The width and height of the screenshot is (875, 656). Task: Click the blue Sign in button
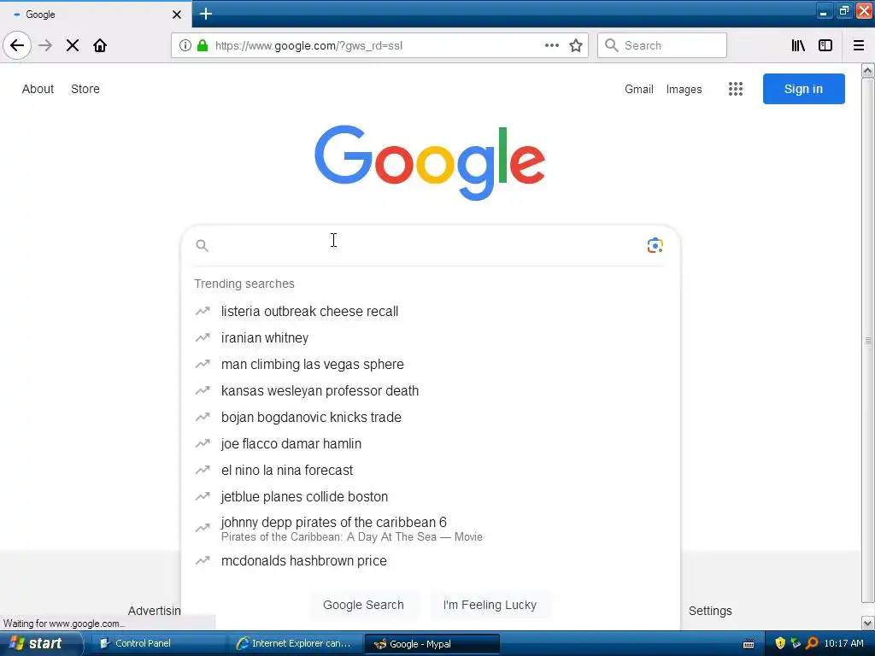click(x=803, y=89)
